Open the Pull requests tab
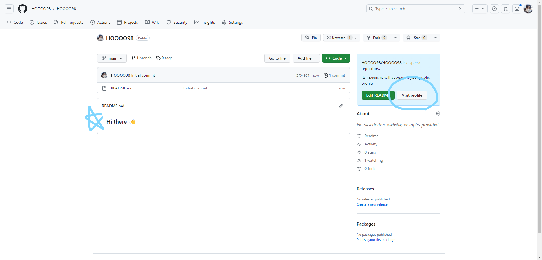Screen dimensions: 542x260 [69, 22]
